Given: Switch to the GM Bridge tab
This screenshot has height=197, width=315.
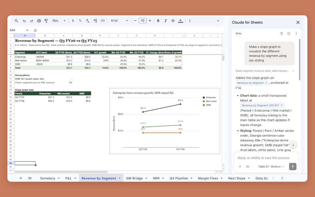Looking at the screenshot, I should point(134,178).
